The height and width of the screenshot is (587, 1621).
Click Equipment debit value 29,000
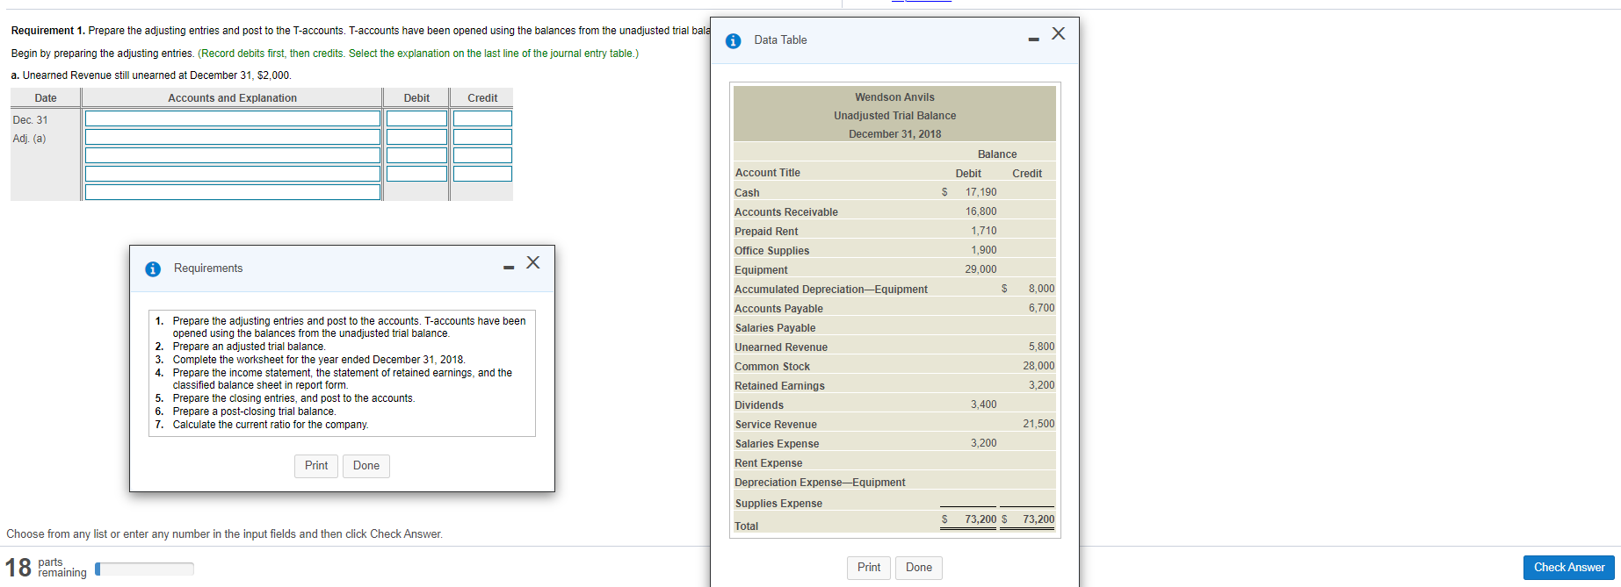click(x=981, y=269)
